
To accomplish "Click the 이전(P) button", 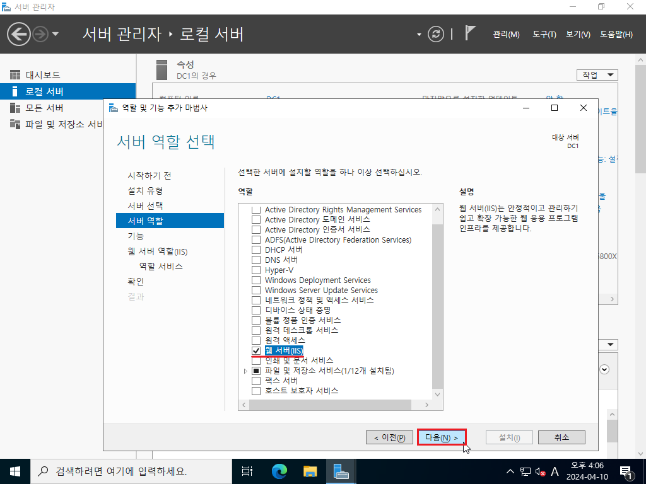I will point(389,437).
